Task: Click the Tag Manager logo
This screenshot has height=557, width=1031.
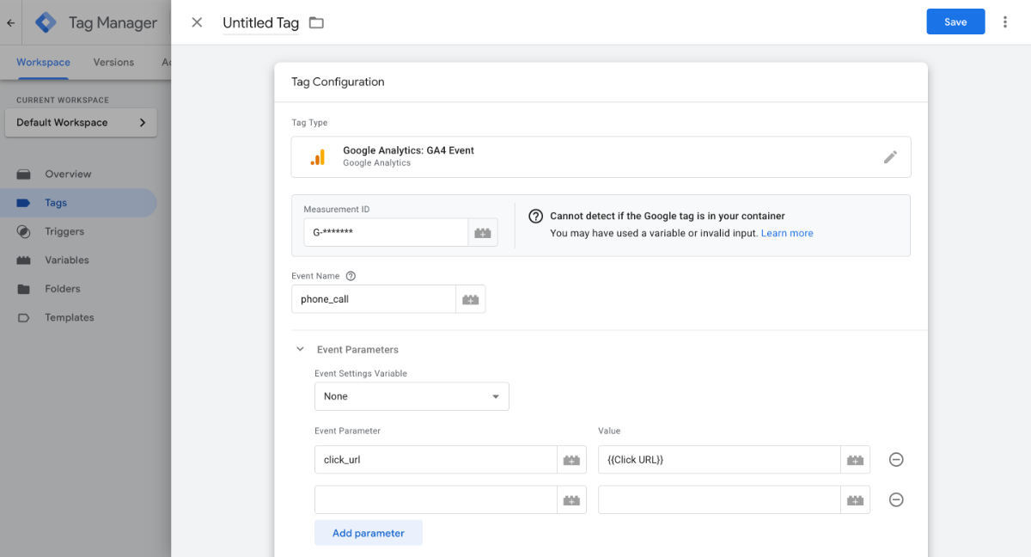Action: click(x=46, y=23)
